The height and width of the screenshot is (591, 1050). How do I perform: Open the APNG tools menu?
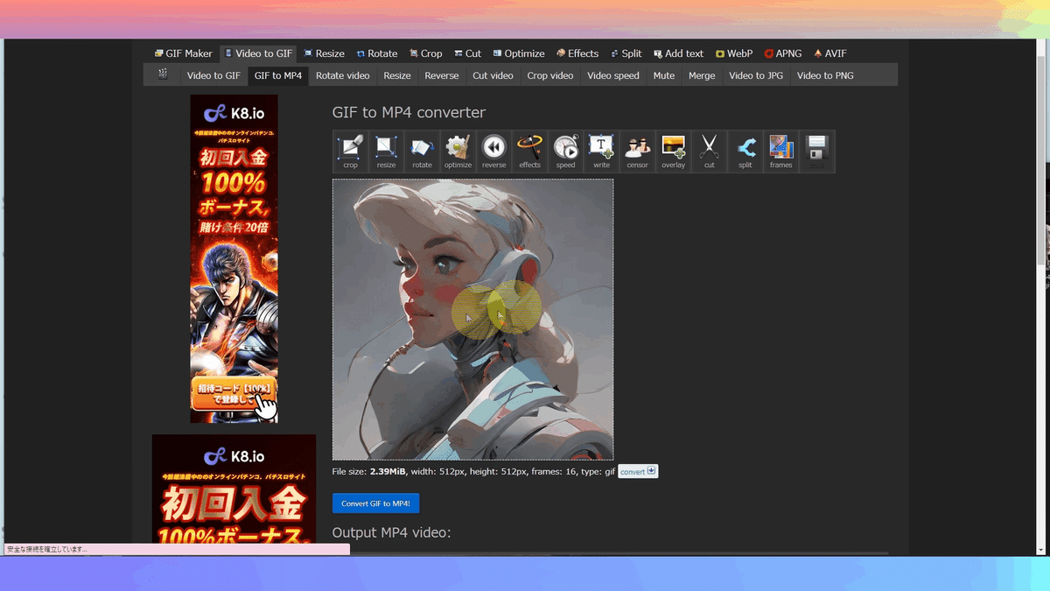[782, 53]
